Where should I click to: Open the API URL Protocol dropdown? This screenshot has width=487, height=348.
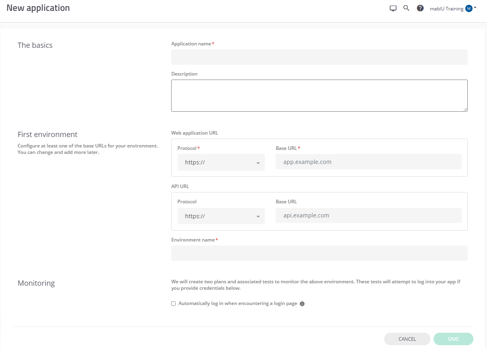221,216
